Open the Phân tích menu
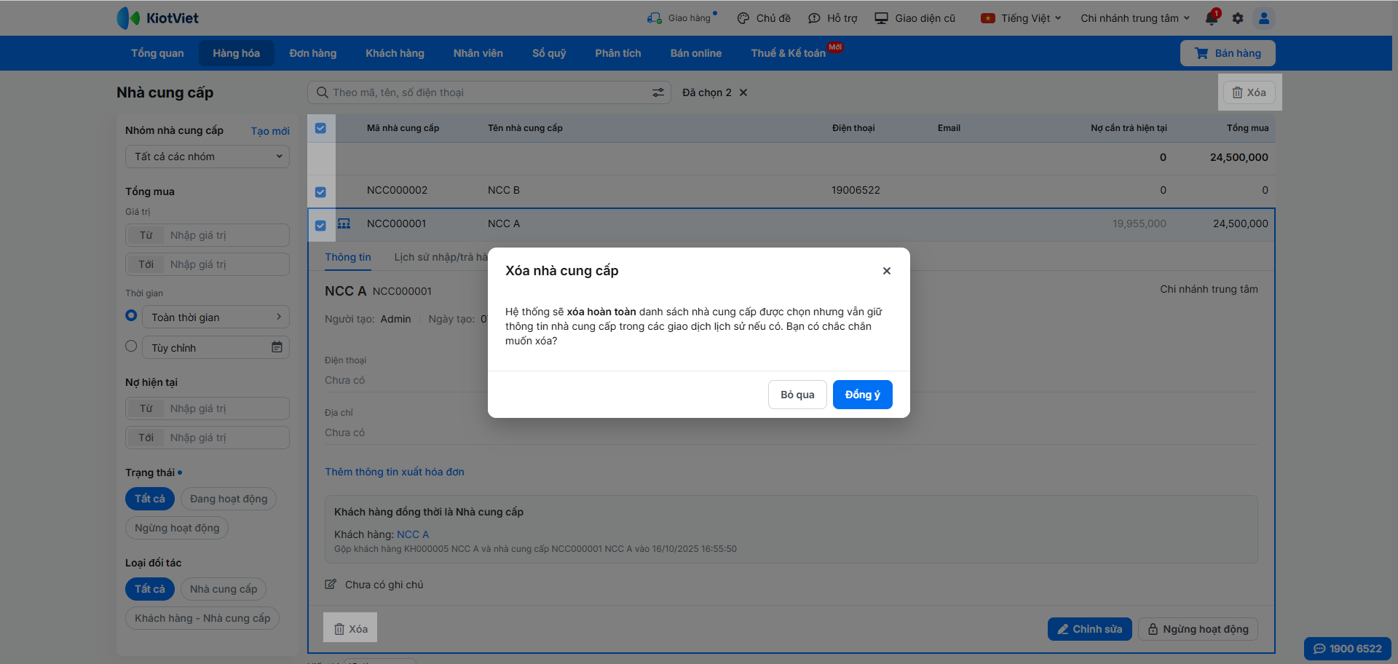1398x664 pixels. 618,53
